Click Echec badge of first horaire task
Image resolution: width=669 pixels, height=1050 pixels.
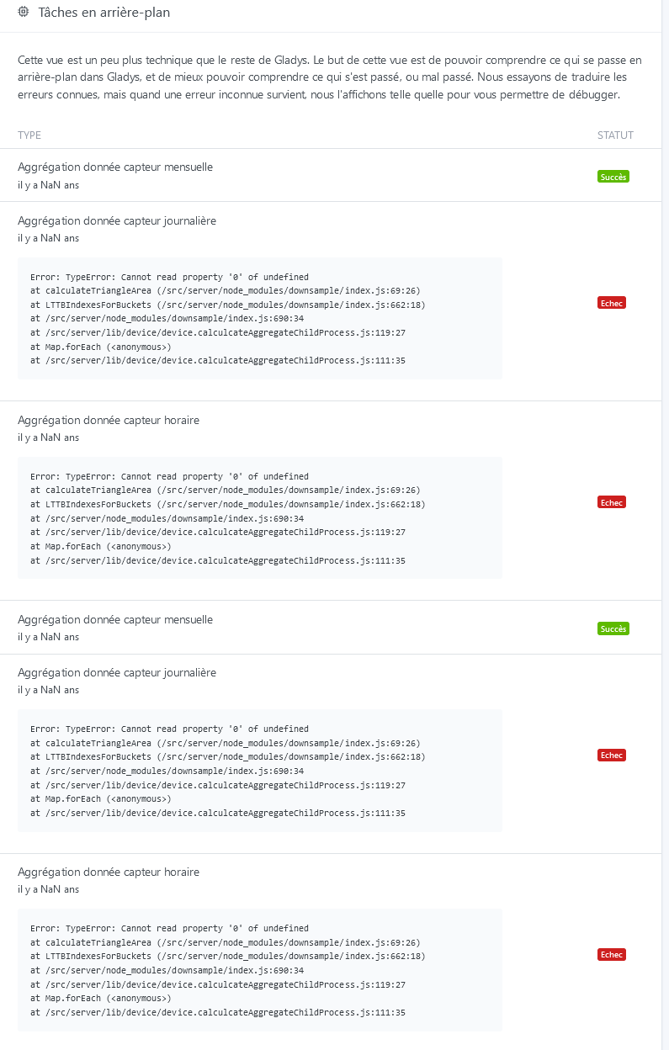(x=612, y=502)
